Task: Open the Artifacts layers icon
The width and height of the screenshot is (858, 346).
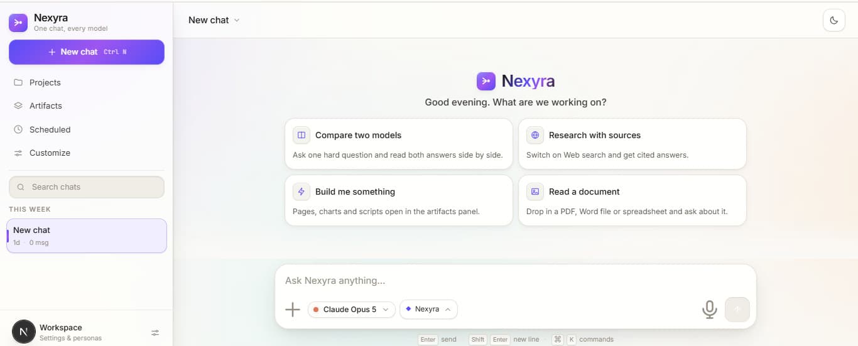Action: click(x=18, y=105)
